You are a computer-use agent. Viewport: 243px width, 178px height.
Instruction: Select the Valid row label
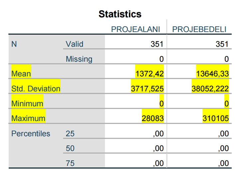(x=75, y=44)
